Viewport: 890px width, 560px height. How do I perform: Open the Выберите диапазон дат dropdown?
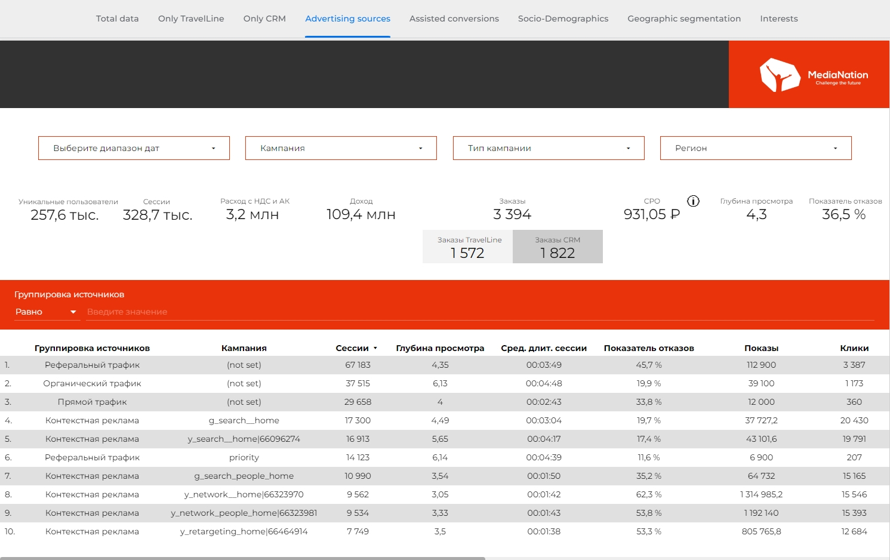[x=134, y=148]
